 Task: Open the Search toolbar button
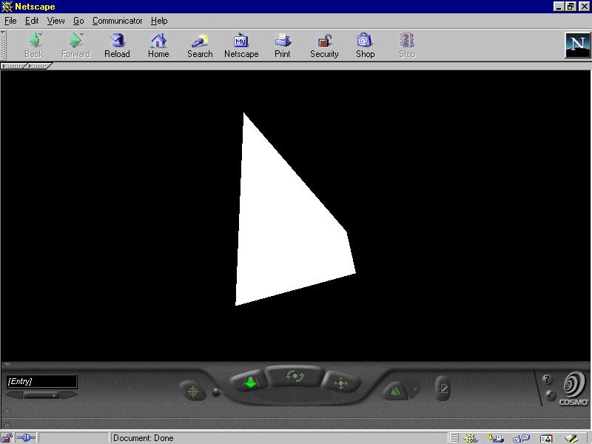click(x=200, y=45)
